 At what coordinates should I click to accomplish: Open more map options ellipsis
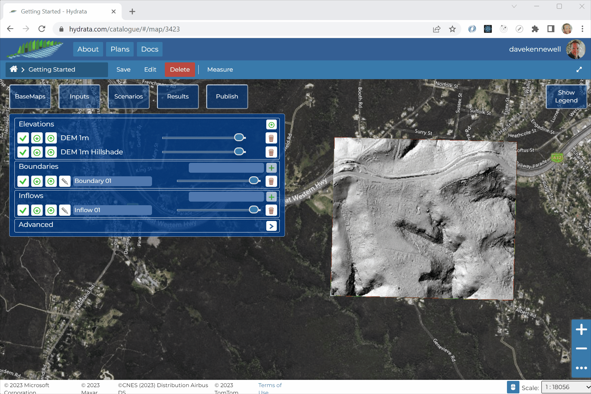(581, 368)
